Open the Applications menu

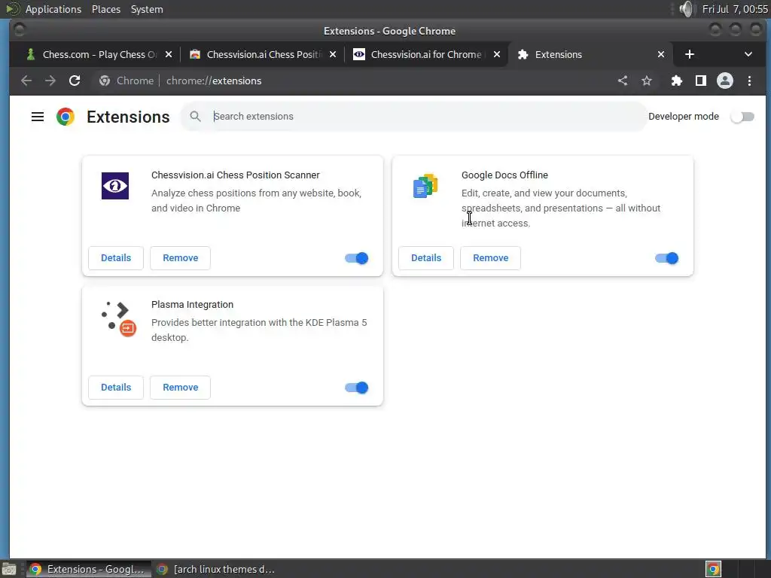coord(53,9)
